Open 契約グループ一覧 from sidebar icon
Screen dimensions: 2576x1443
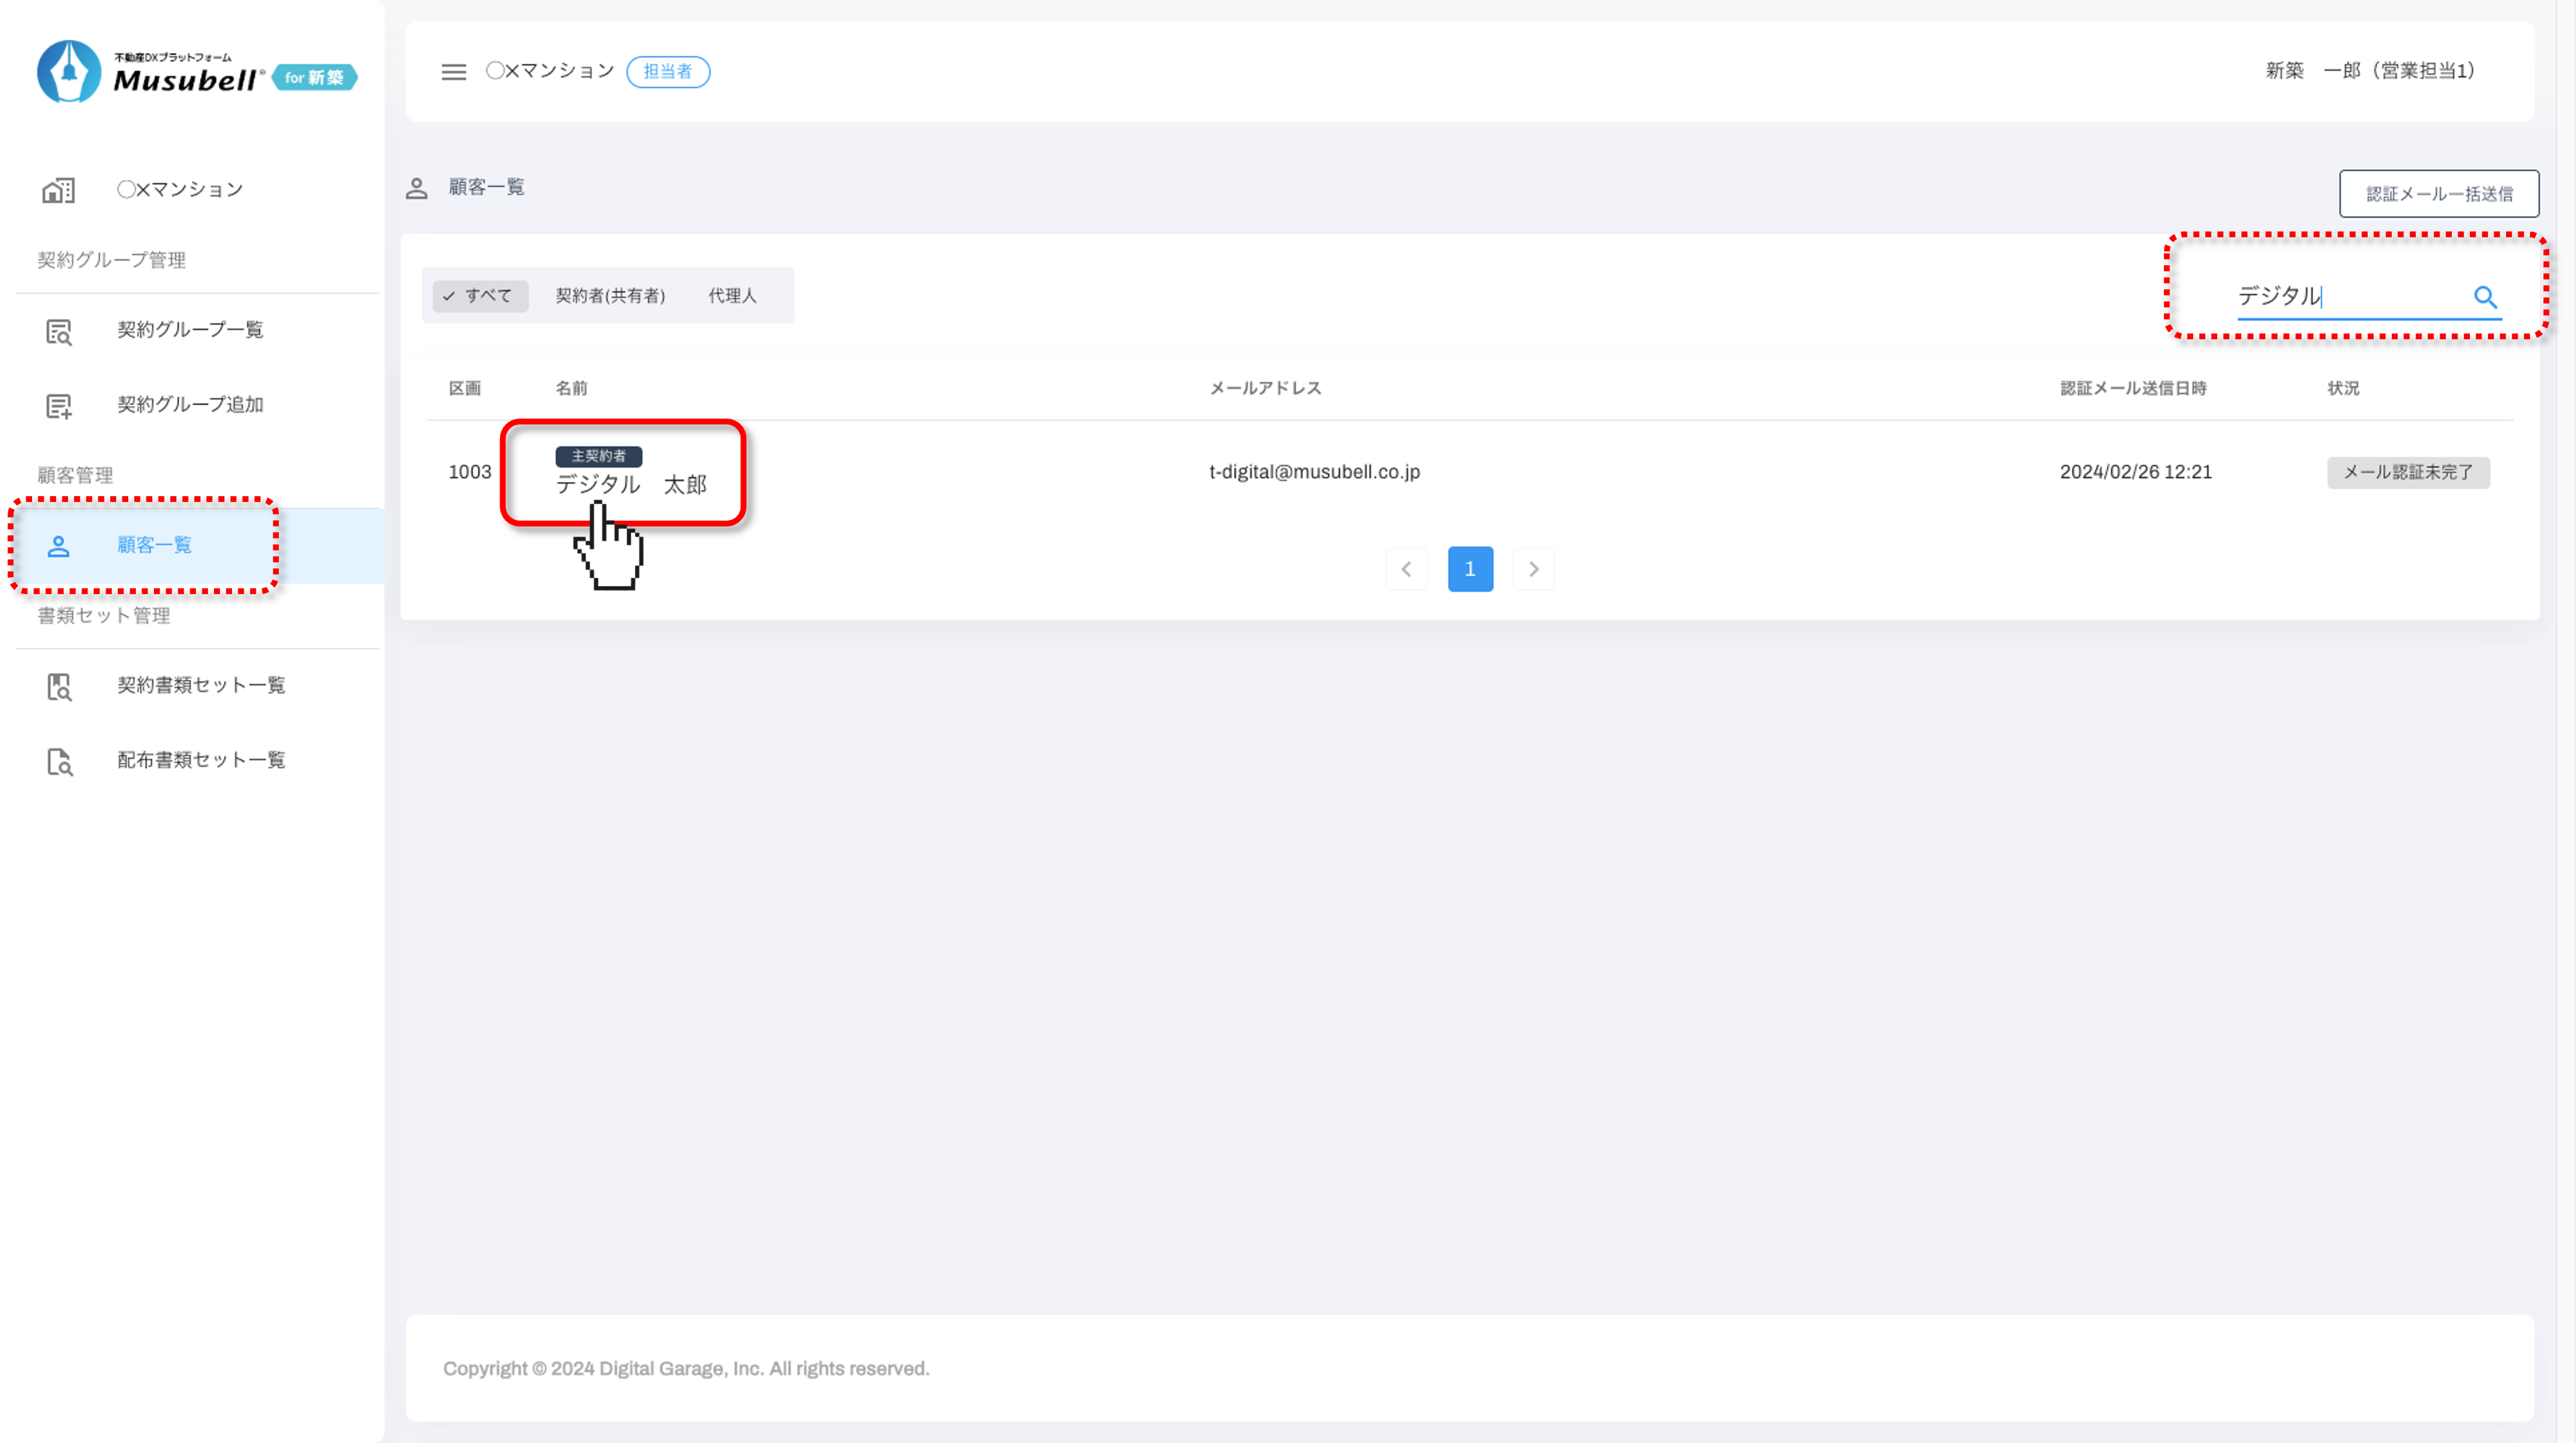59,331
